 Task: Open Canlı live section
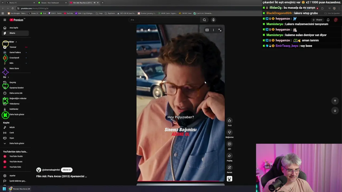[15, 133]
